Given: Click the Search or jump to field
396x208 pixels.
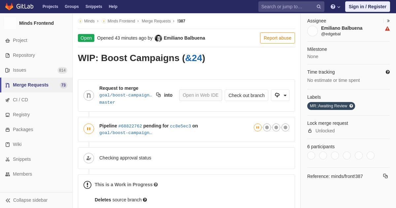Looking at the screenshot, I should [286, 7].
